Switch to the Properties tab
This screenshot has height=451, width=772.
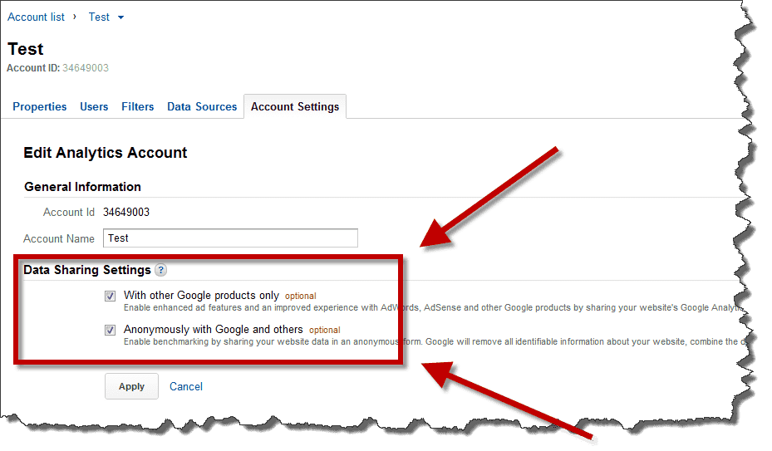click(x=39, y=107)
